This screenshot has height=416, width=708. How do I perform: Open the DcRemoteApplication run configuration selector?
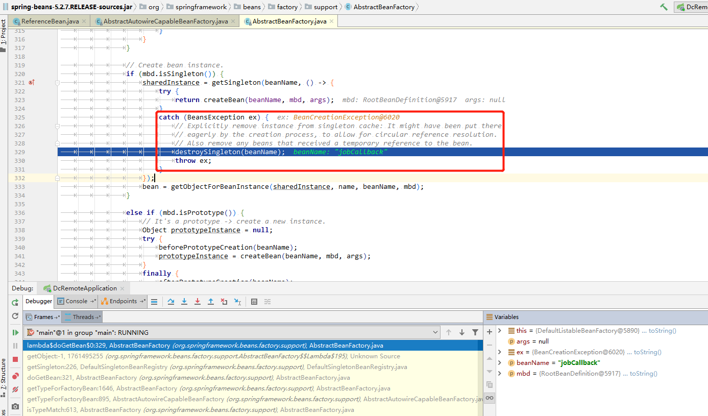coord(691,7)
